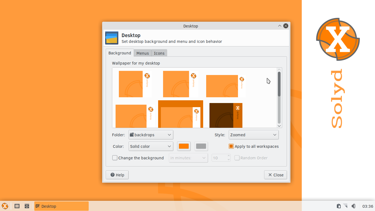375x211 pixels.
Task: Open the clipboard manager tray icon
Action: pyautogui.click(x=339, y=206)
